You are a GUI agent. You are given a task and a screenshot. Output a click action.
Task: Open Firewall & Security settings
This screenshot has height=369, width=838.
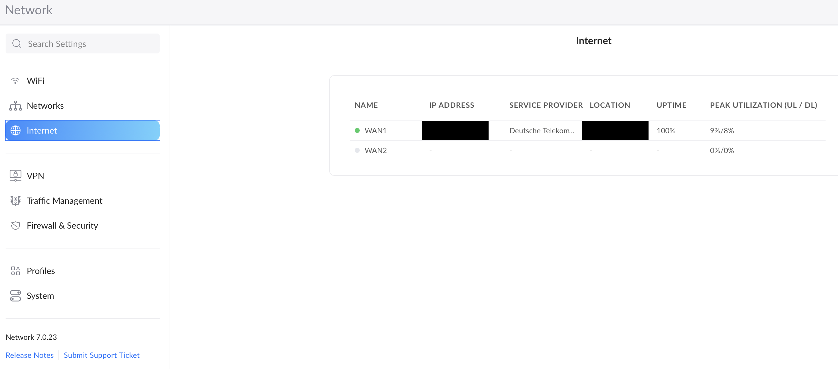(62, 225)
